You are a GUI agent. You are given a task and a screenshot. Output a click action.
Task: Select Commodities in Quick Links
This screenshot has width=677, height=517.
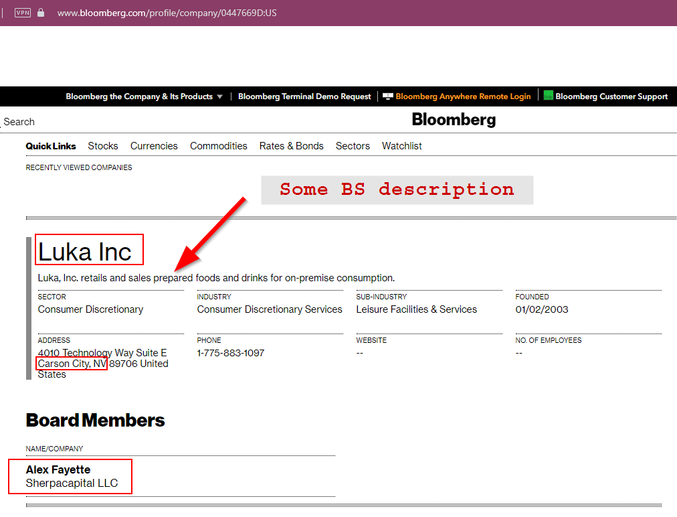[x=219, y=146]
